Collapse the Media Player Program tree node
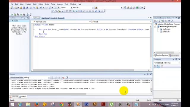This screenshot has height=107, width=190. coord(155,27)
